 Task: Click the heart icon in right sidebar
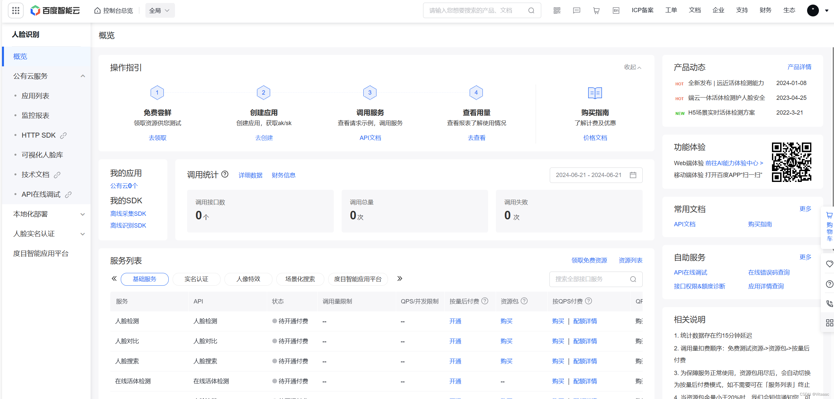pyautogui.click(x=829, y=264)
